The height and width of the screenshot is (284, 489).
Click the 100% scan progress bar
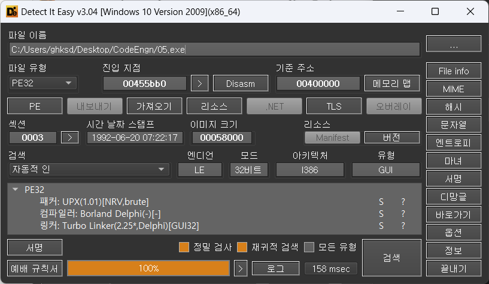click(x=148, y=268)
